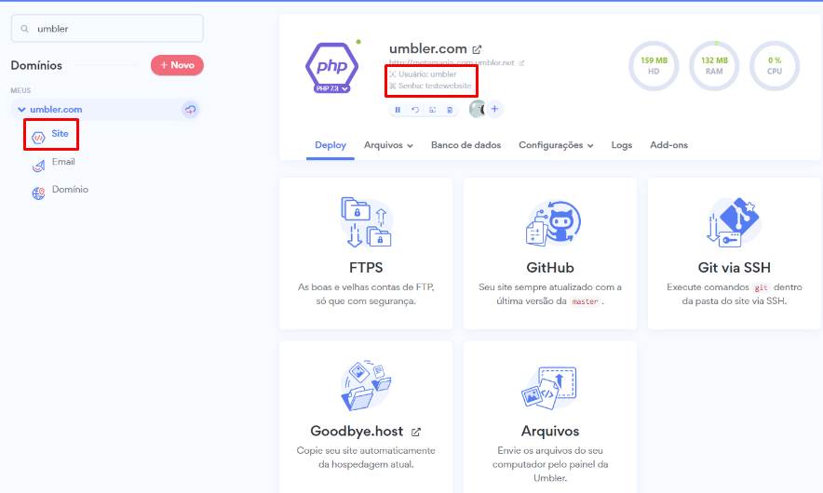The width and height of the screenshot is (823, 493).
Task: Click the plus icon to add user
Action: point(495,109)
